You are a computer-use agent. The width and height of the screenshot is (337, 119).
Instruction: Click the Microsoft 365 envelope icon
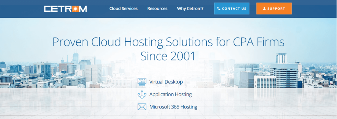pyautogui.click(x=142, y=107)
